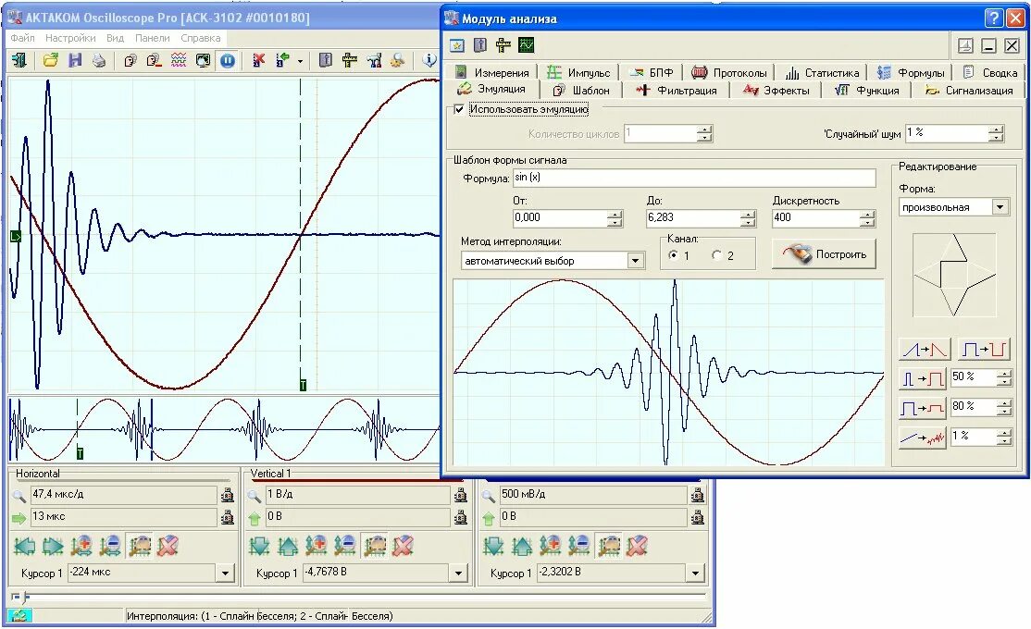Open dropdown arrow beside the green arrow icon
The image size is (1031, 629).
(300, 61)
